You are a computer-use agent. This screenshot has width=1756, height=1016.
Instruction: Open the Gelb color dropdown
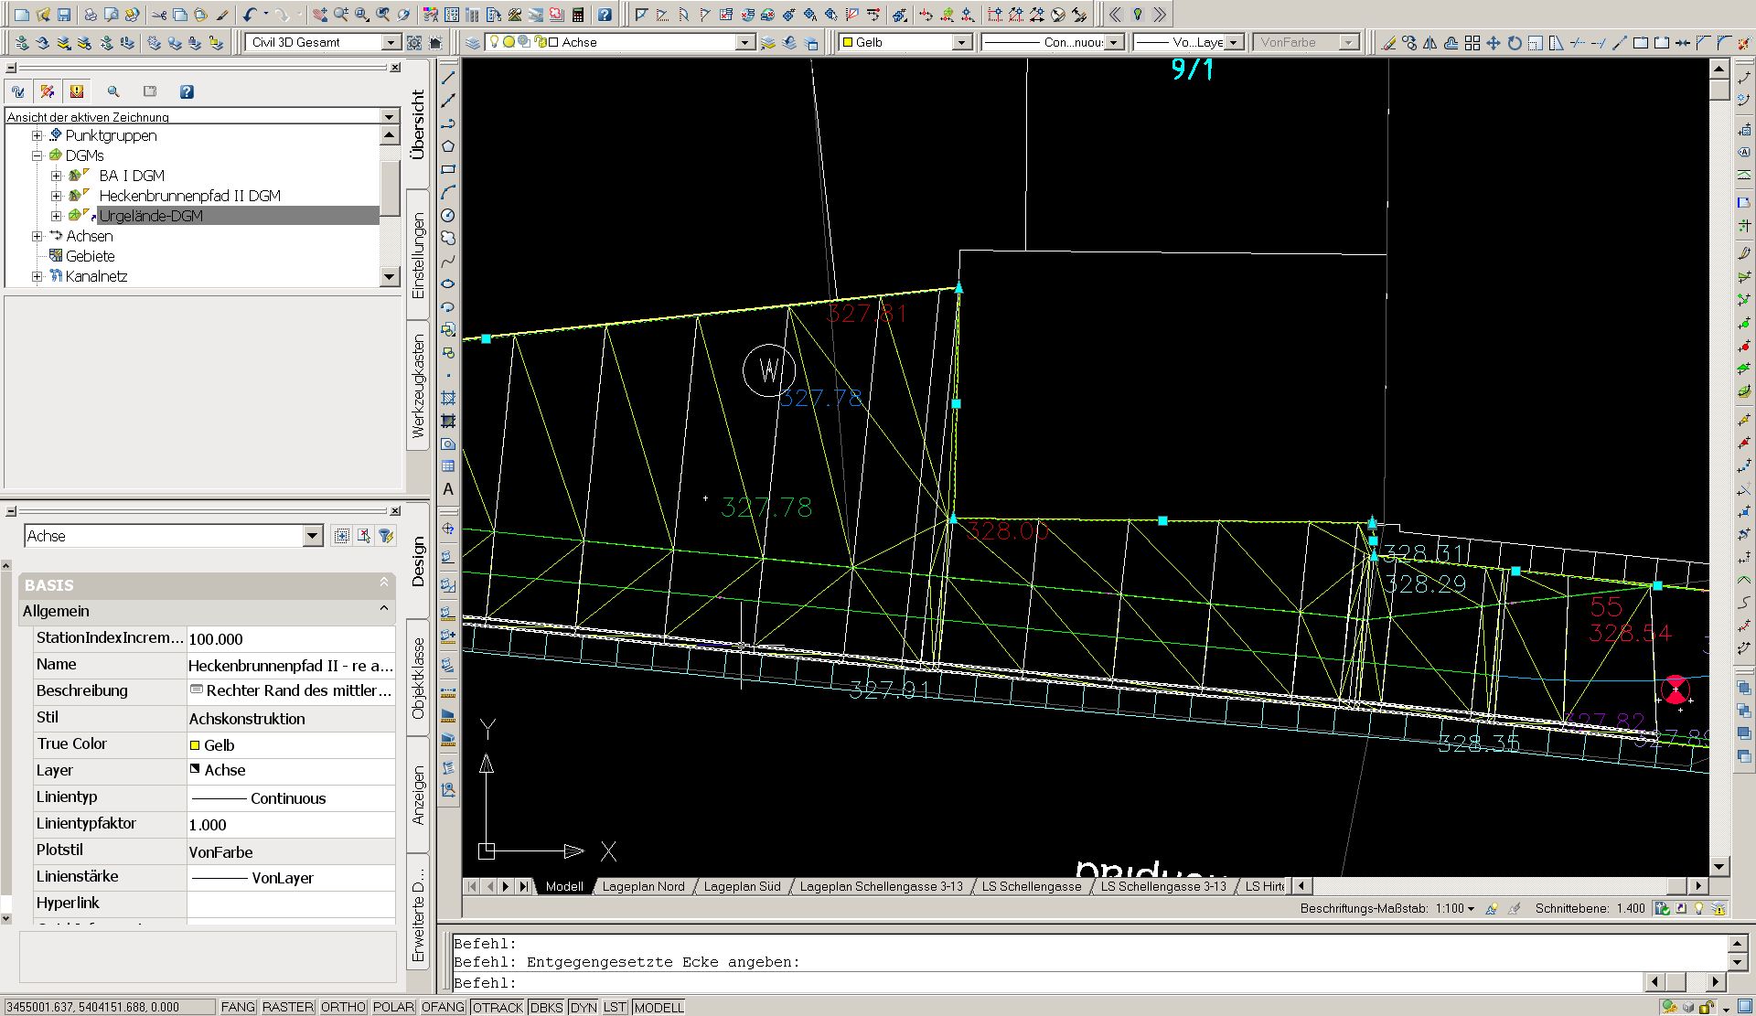961,42
